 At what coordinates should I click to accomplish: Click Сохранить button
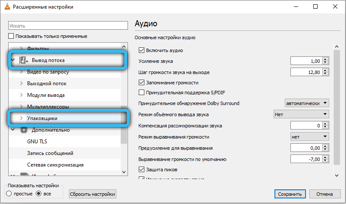click(290, 194)
